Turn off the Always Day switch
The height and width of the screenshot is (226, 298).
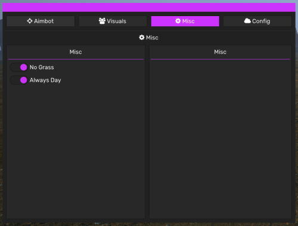point(19,80)
